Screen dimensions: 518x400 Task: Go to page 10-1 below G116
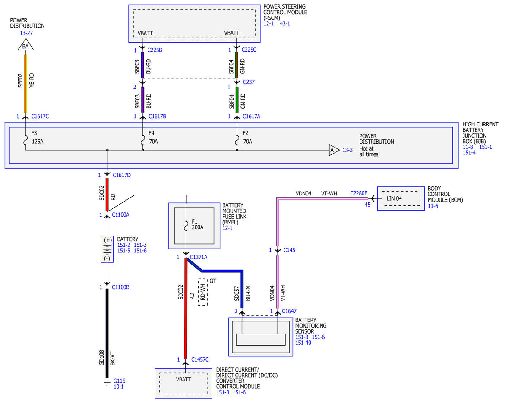click(x=119, y=387)
